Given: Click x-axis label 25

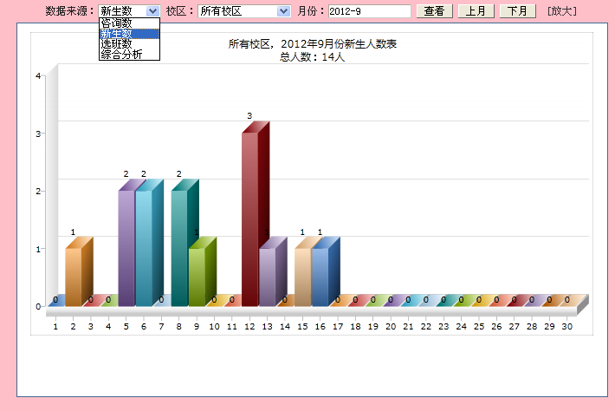Looking at the screenshot, I should click(479, 326).
